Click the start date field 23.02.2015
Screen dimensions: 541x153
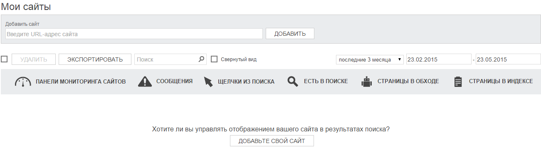pyautogui.click(x=439, y=59)
